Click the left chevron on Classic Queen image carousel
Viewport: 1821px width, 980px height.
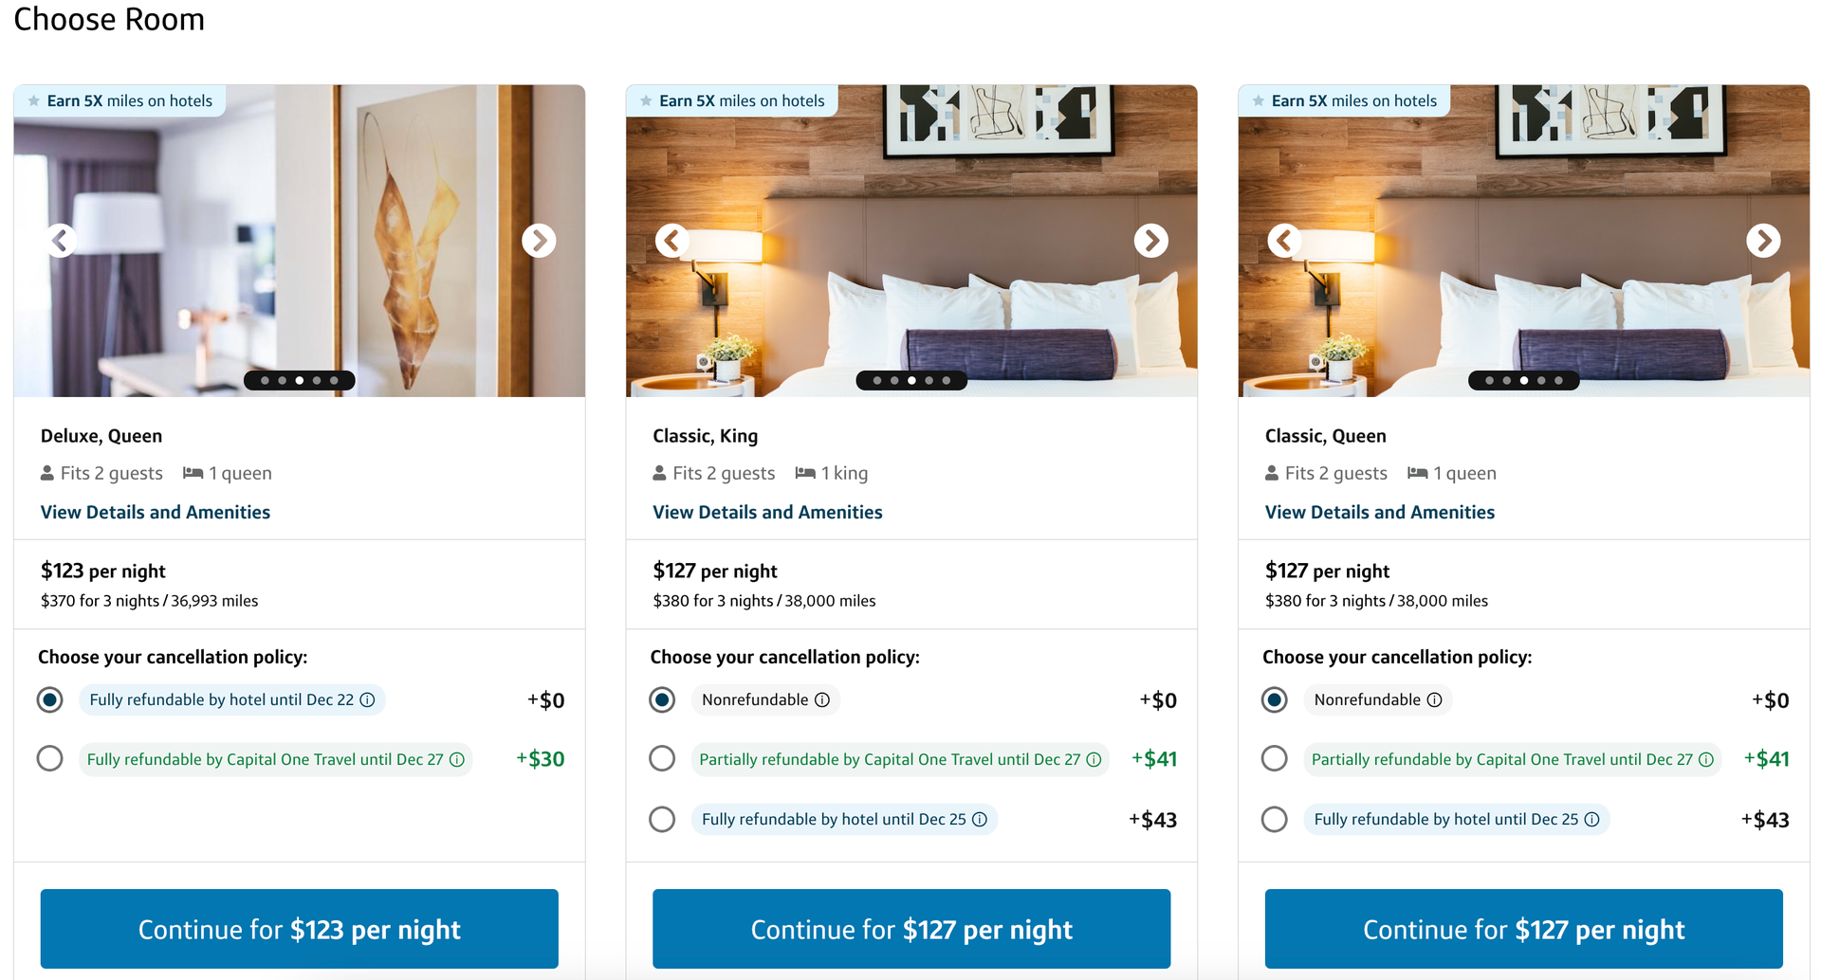[x=1285, y=240]
